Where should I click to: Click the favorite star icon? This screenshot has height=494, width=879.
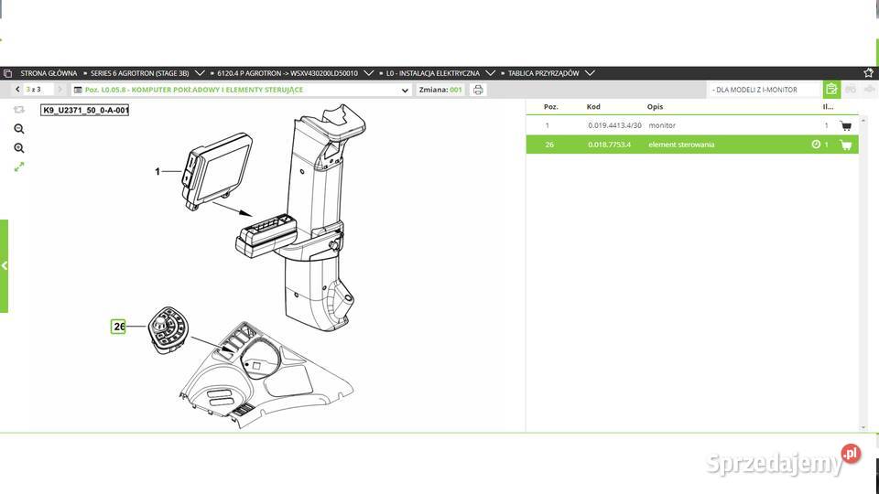tap(868, 73)
